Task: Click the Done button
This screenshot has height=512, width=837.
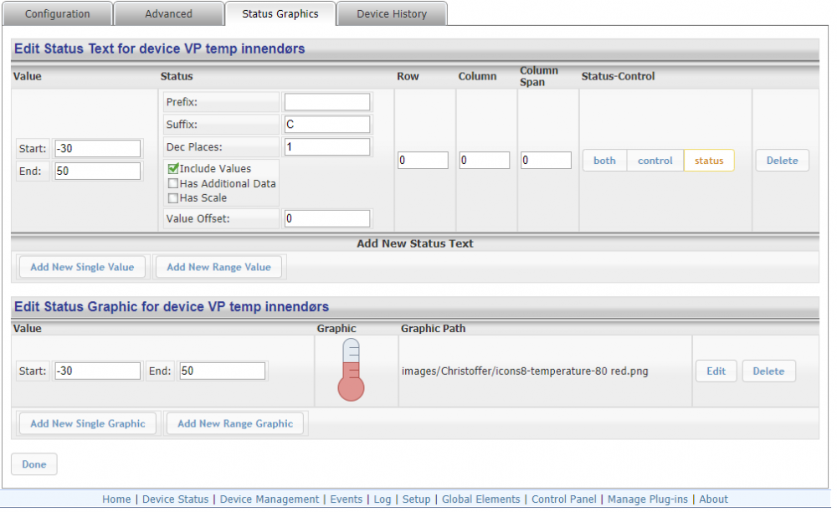Action: pos(34,464)
